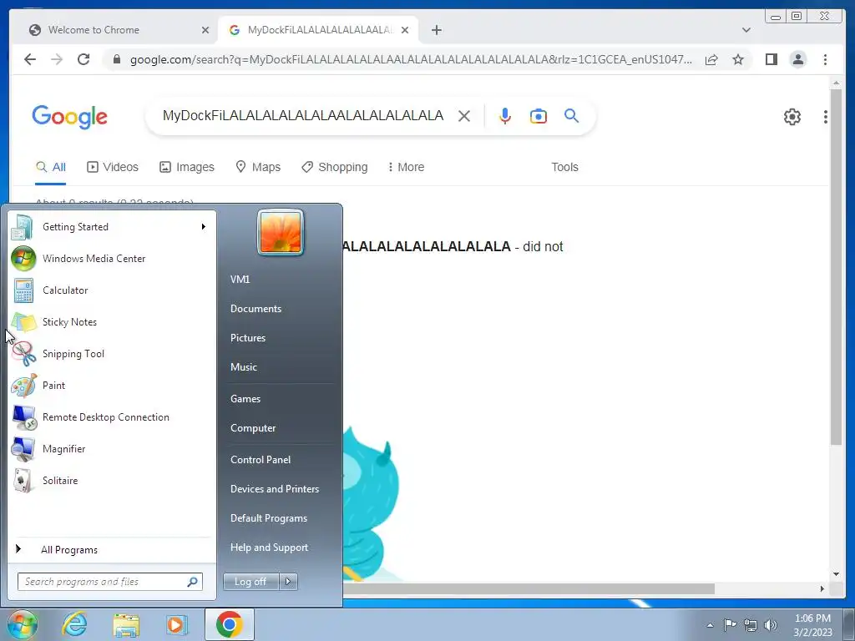Viewport: 855px width, 641px height.
Task: Click the network tray icon
Action: coord(751,625)
